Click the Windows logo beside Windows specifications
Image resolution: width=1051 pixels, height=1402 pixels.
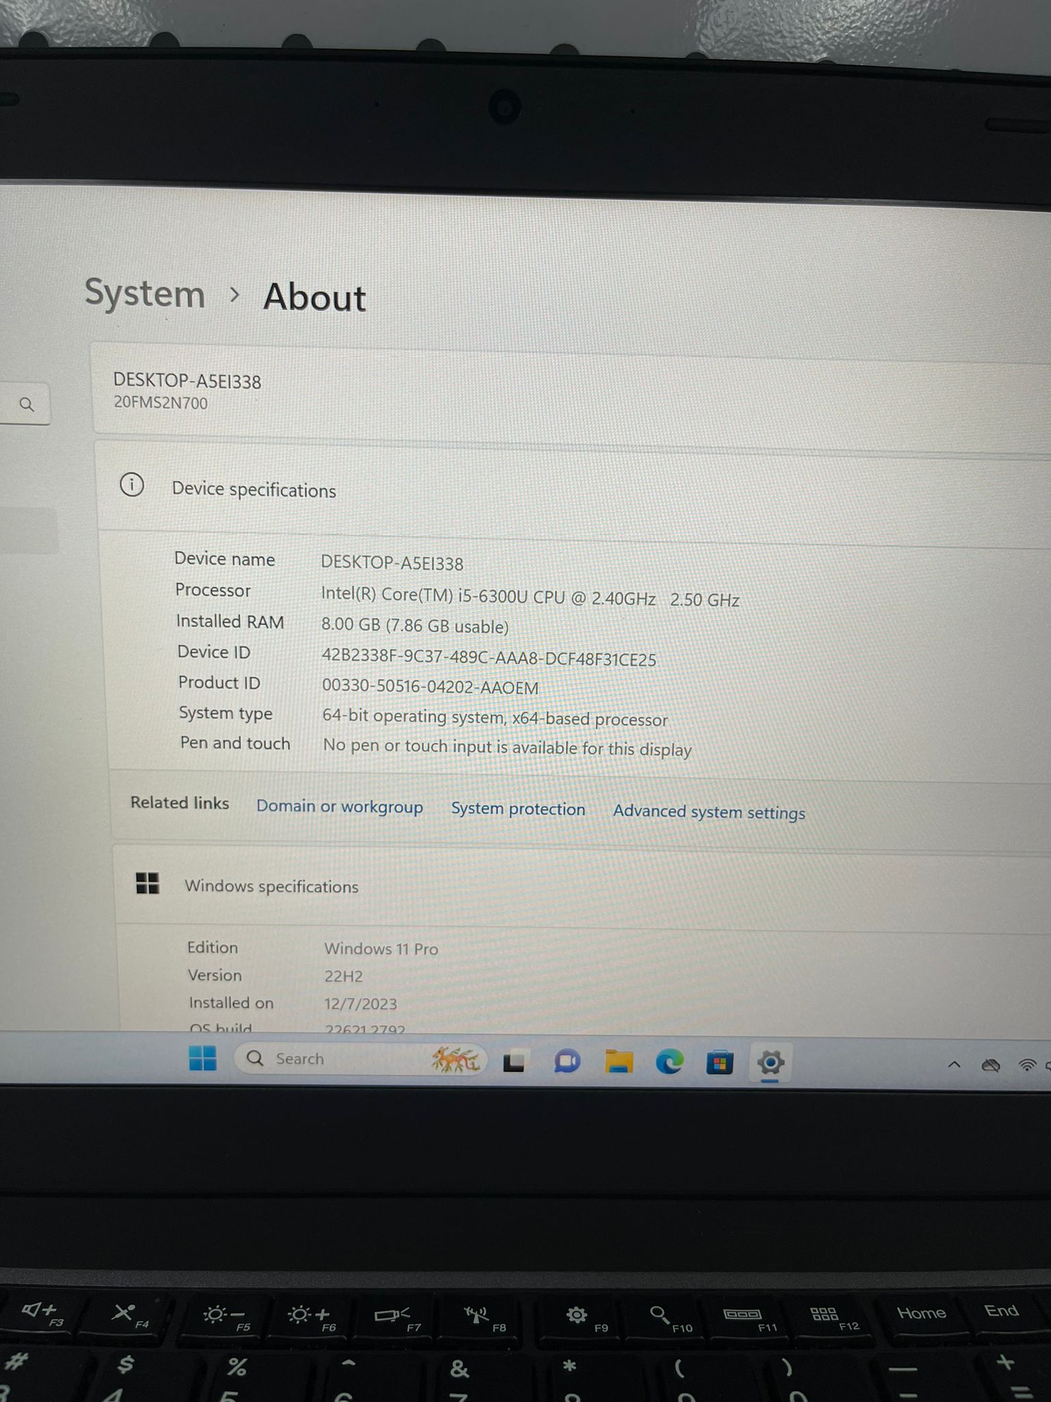click(147, 883)
